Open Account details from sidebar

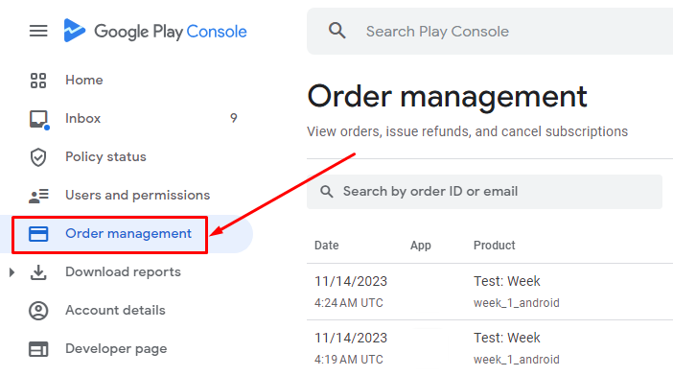(115, 311)
